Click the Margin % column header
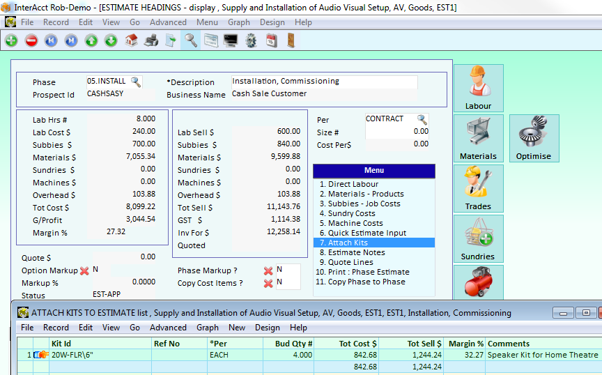The width and height of the screenshot is (602, 375). [464, 344]
